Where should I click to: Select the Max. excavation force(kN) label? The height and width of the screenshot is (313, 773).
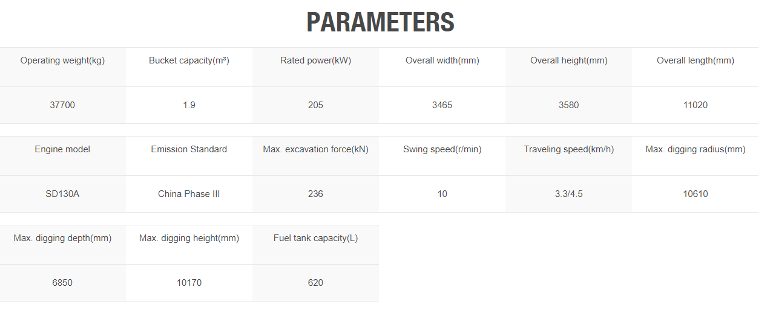[315, 149]
